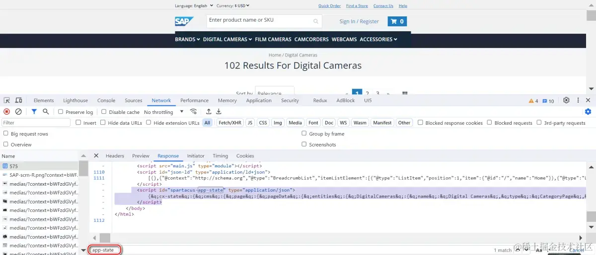Open the Preview tab
Image resolution: width=596 pixels, height=255 pixels.
click(141, 155)
